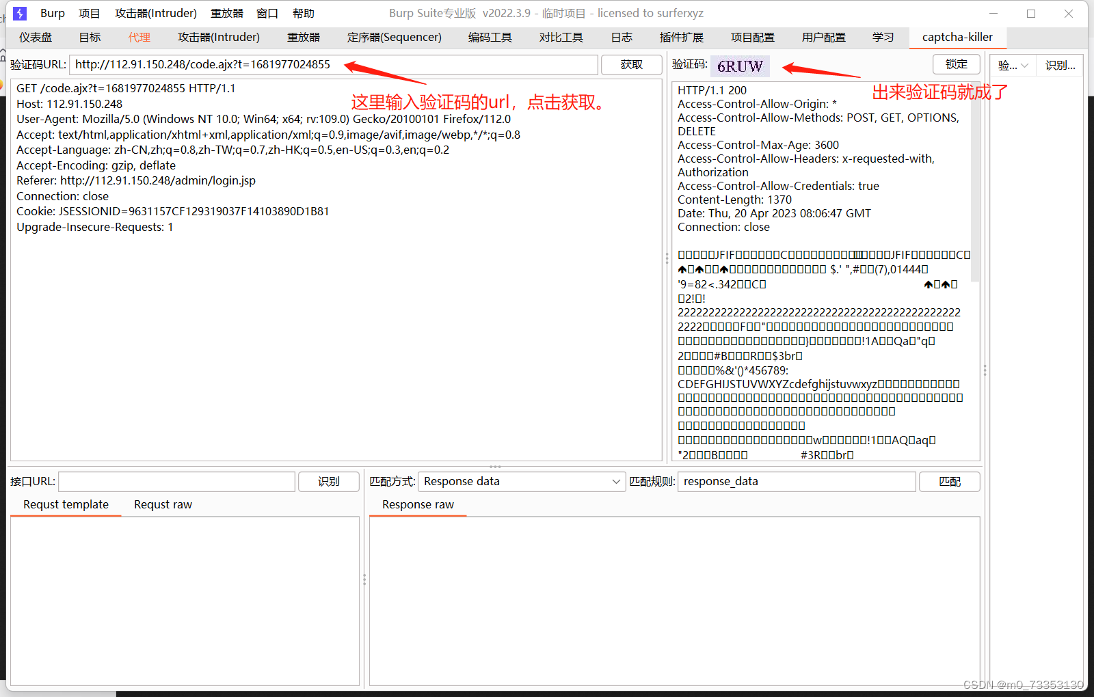
Task: Expand the 验... dropdown at right
Action: (x=1013, y=65)
